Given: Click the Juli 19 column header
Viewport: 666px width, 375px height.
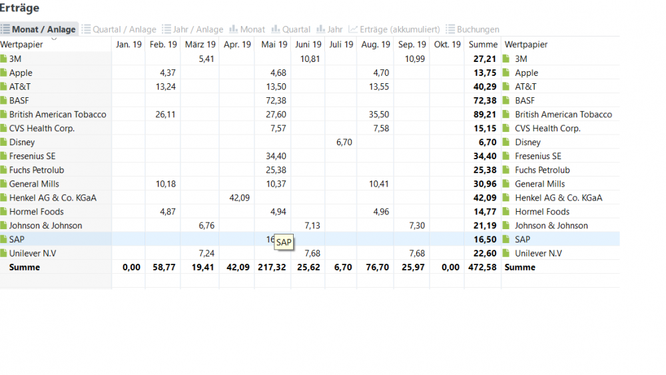Looking at the screenshot, I should pos(341,44).
